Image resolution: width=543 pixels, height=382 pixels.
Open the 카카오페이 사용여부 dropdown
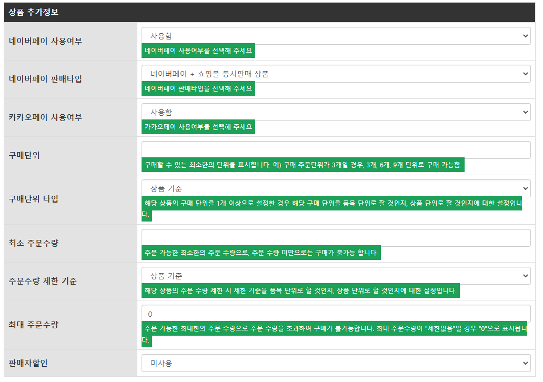click(x=336, y=112)
